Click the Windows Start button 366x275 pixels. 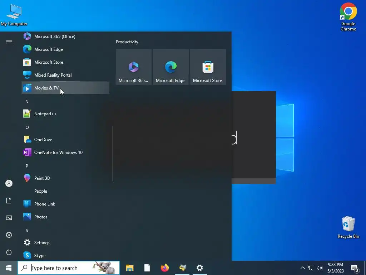9,268
